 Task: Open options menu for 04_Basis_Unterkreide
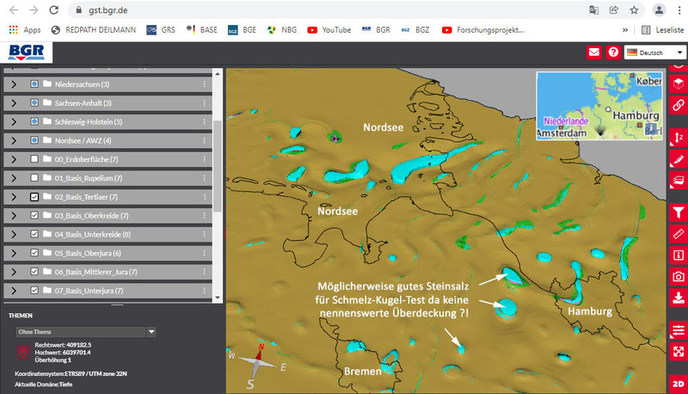[204, 235]
